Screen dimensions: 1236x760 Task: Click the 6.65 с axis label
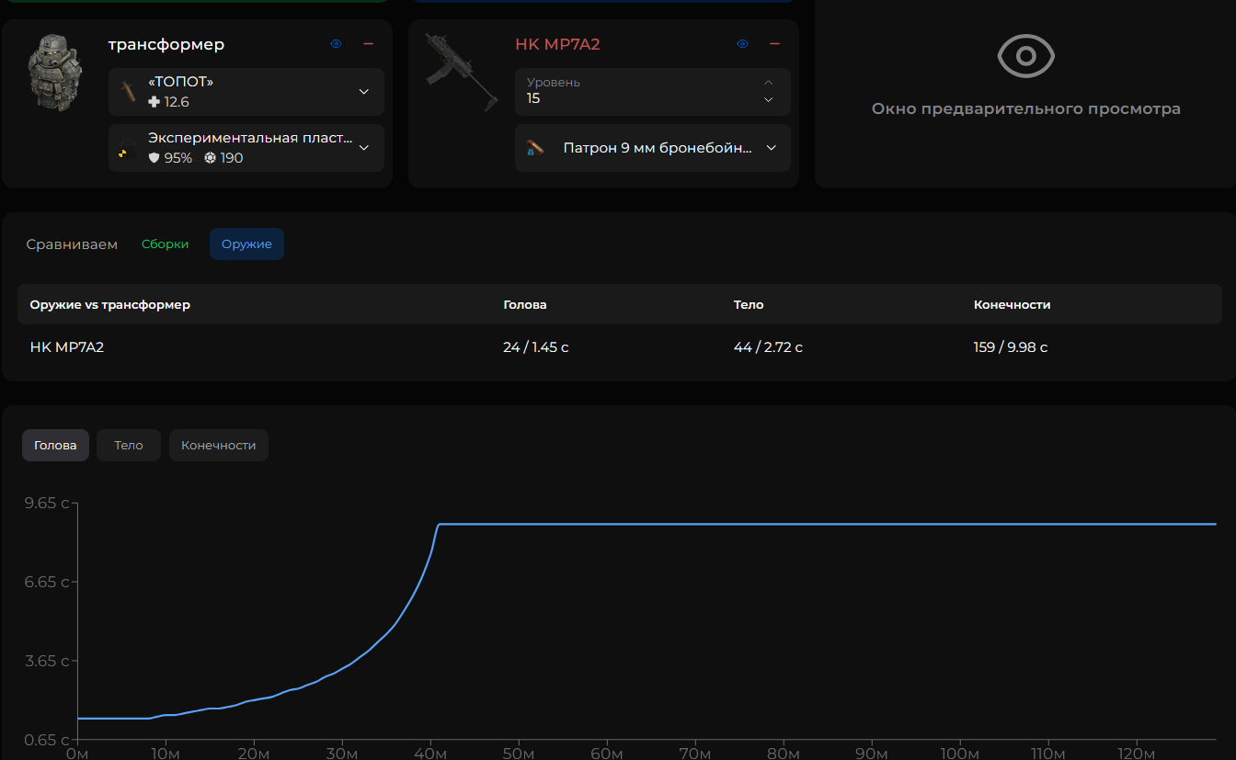point(45,582)
